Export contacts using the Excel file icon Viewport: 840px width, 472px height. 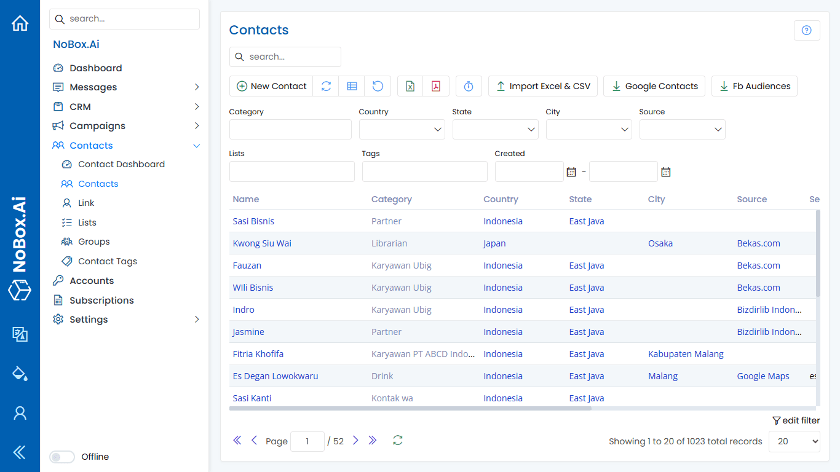point(410,86)
